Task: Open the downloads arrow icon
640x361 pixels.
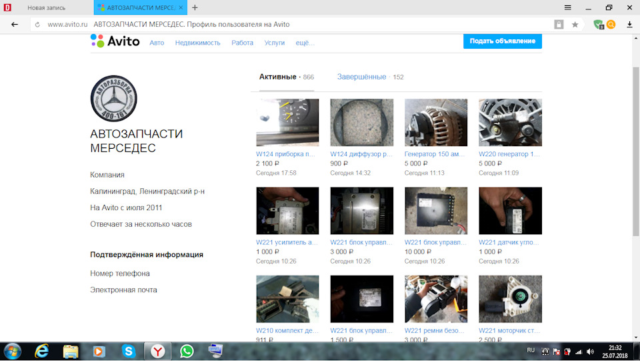Action: [x=629, y=25]
